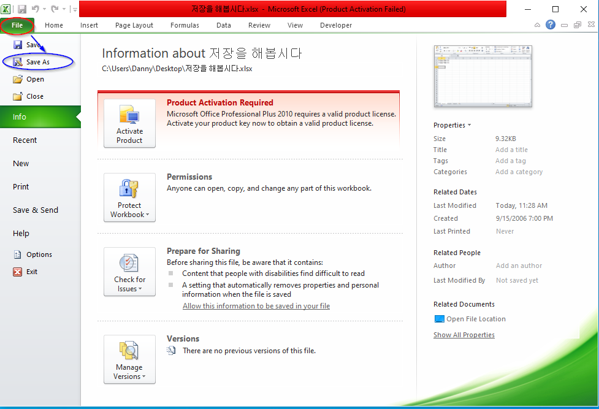Click the 'Add an author' field
Viewport: 599px width, 409px height.
tap(519, 266)
